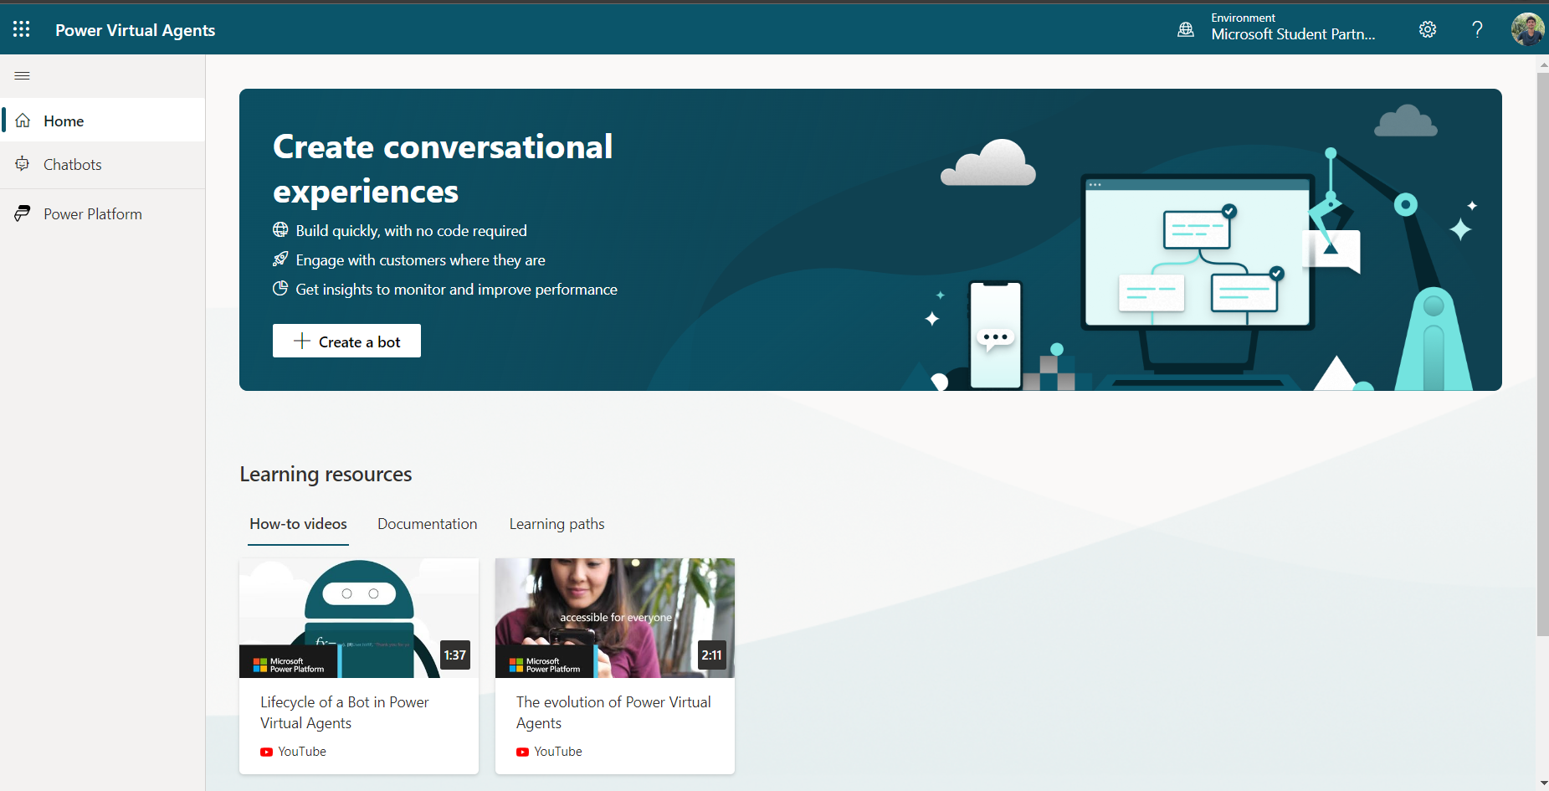Collapse the hamburger navigation menu
The width and height of the screenshot is (1549, 791).
[23, 76]
